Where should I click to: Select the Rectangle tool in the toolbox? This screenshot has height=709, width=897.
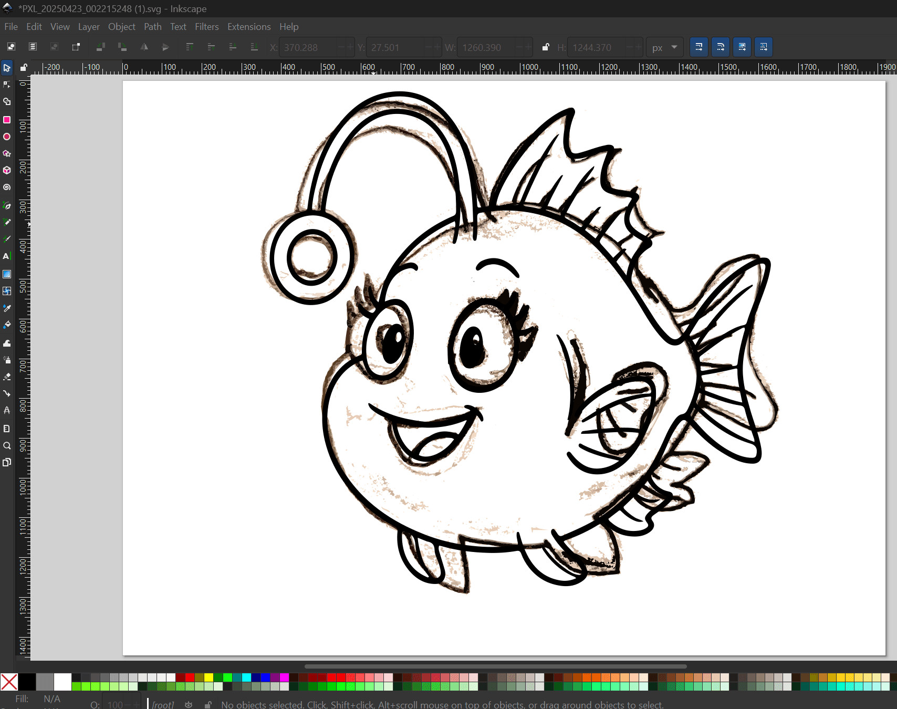pos(7,120)
